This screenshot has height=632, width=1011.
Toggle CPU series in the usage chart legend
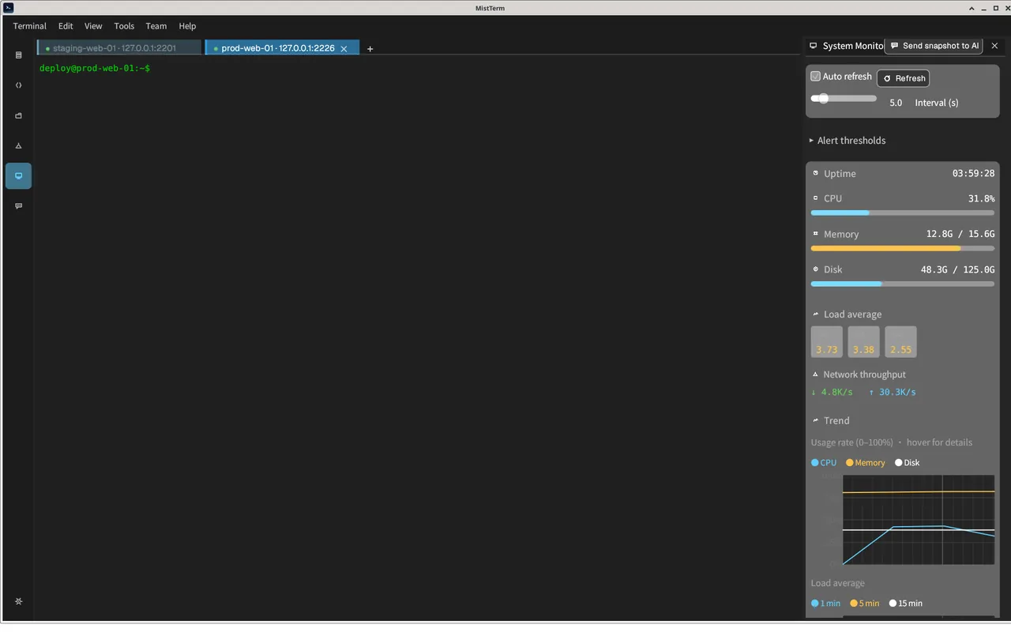point(824,463)
